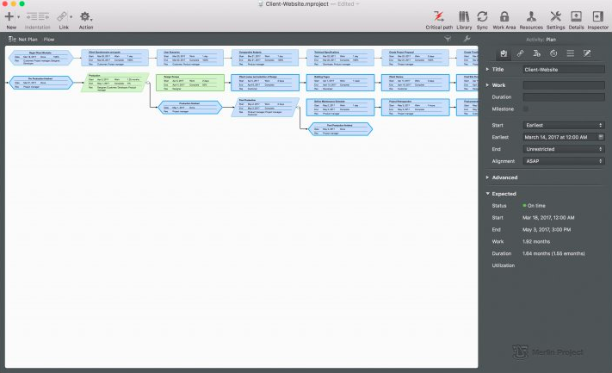Select the resource assignment inspector tab

pos(537,53)
